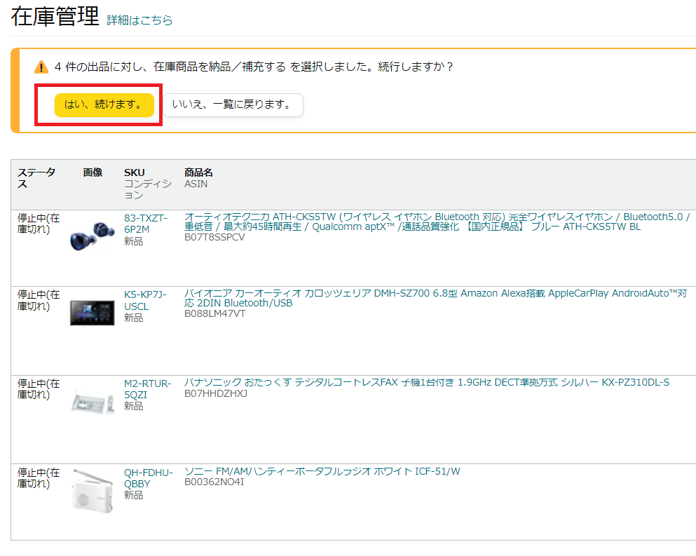
Task: Open SKU link QH-FDHU-QBBY
Action: 149,478
